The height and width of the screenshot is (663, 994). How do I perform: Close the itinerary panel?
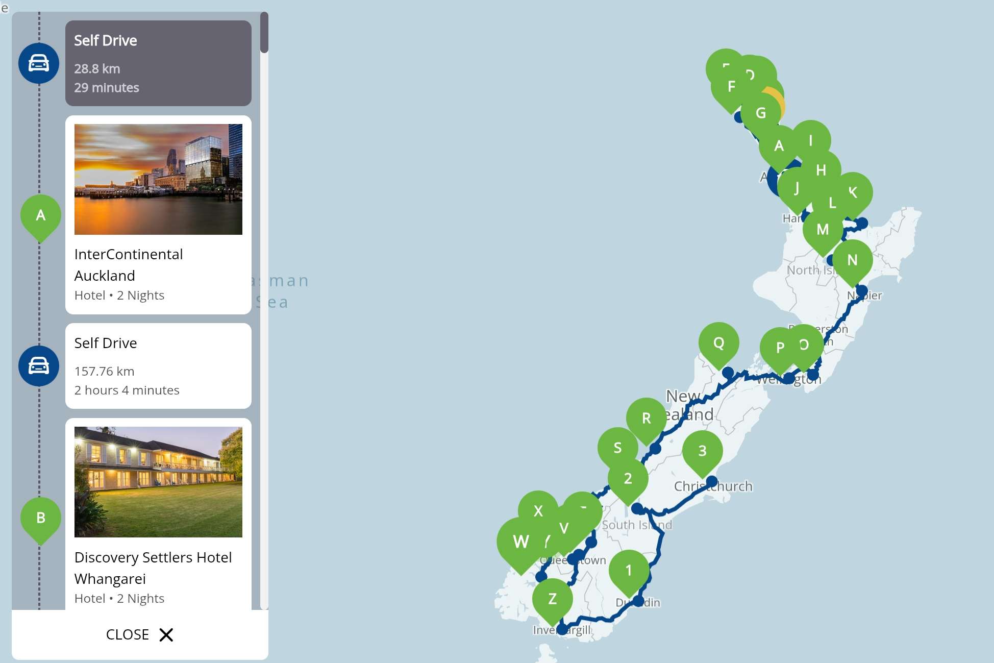point(140,634)
